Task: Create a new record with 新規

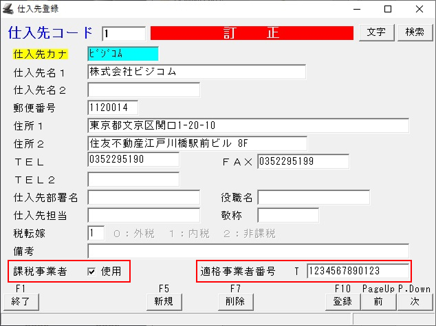Action: click(x=163, y=301)
